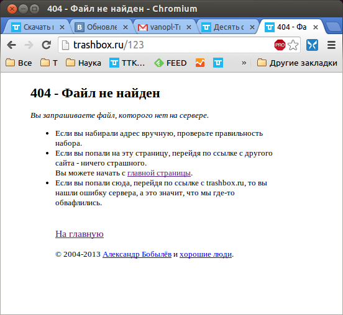The image size is (343, 315).
Task: Open the Все bookmarks folder
Action: [19, 63]
